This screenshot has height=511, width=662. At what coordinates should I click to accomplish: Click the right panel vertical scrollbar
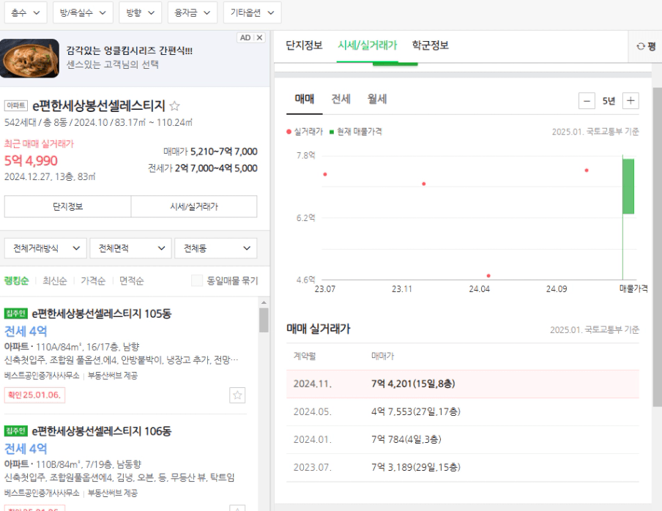click(658, 247)
